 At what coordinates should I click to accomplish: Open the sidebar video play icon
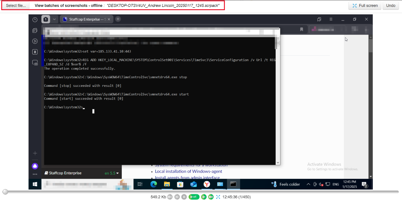click(x=35, y=41)
